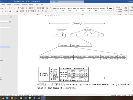Toggle character shading

click(21, 11)
